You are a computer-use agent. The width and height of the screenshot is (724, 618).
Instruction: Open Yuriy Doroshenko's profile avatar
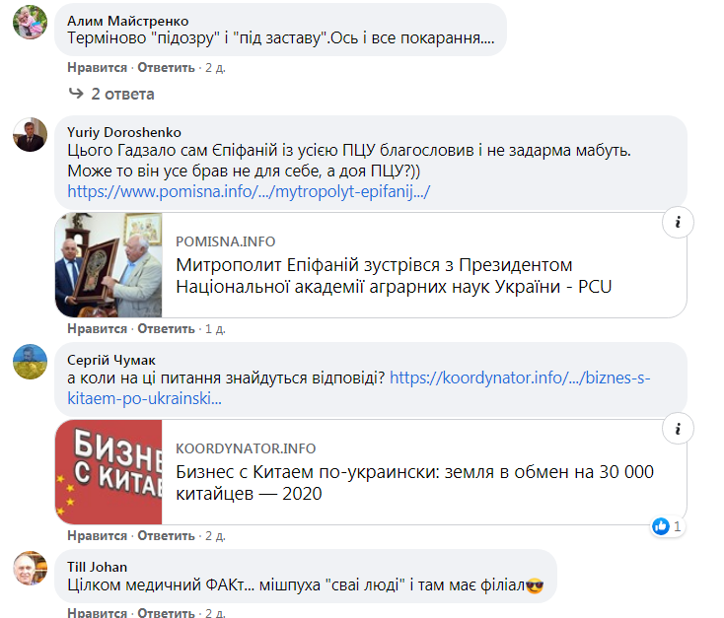[30, 134]
